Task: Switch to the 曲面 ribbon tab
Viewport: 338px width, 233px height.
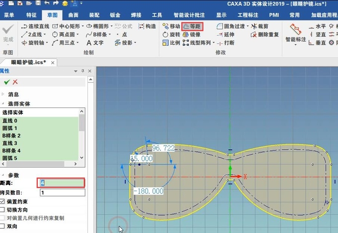Action: tap(73, 15)
